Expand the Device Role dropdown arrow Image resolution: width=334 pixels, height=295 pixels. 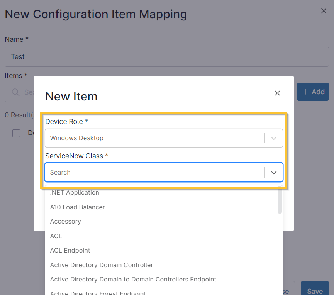274,138
